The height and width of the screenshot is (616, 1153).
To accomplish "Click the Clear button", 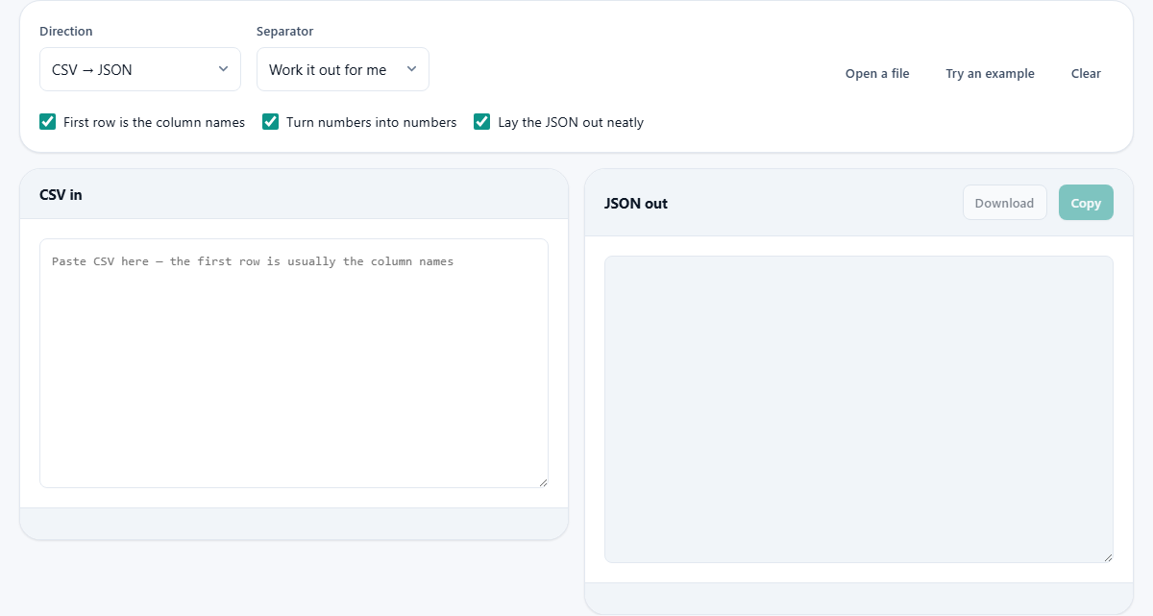I will point(1086,73).
